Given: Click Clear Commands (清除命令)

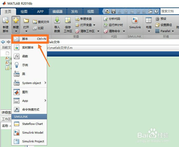Looking at the screenshot, I should [x=112, y=31].
